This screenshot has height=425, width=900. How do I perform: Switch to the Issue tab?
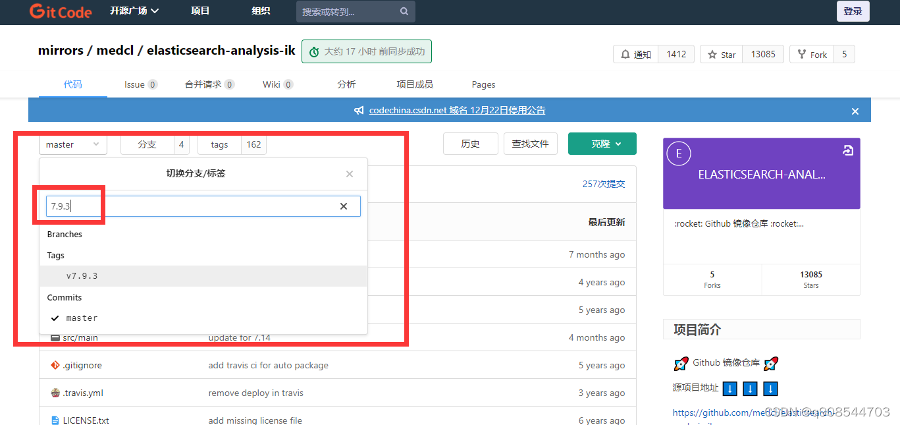[x=141, y=84]
